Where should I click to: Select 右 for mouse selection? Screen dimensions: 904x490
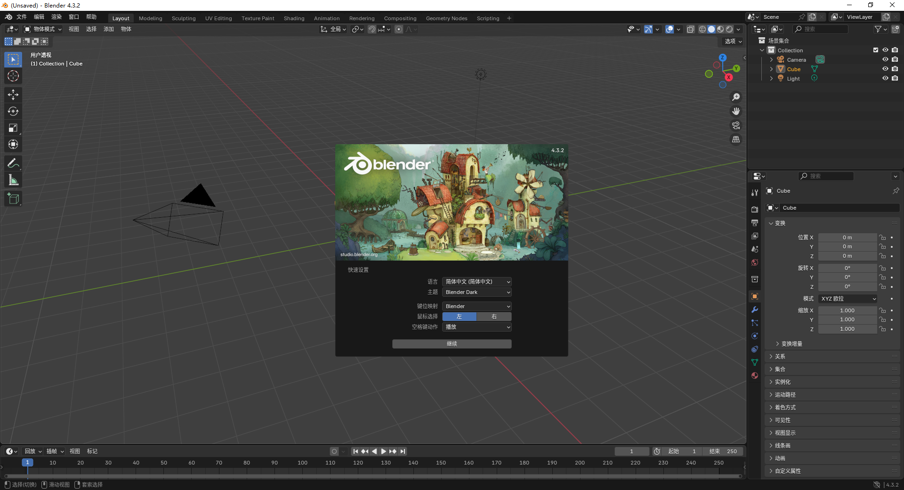pos(494,316)
